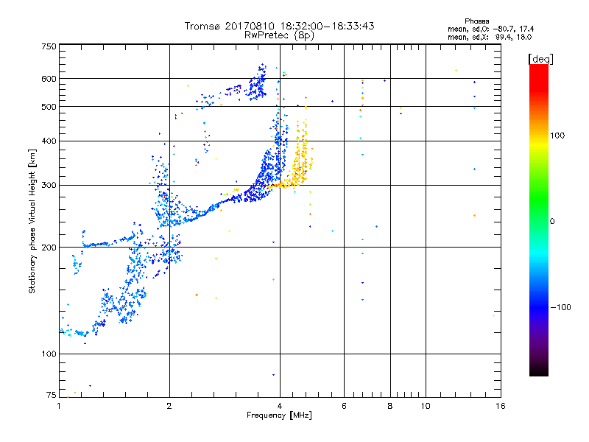
Task: Click the 'Phases' statistics heading
Action: coord(476,21)
